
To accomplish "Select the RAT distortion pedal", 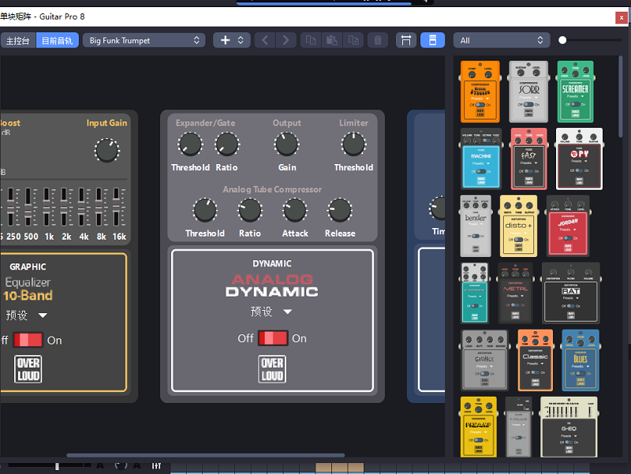I will coord(570,292).
